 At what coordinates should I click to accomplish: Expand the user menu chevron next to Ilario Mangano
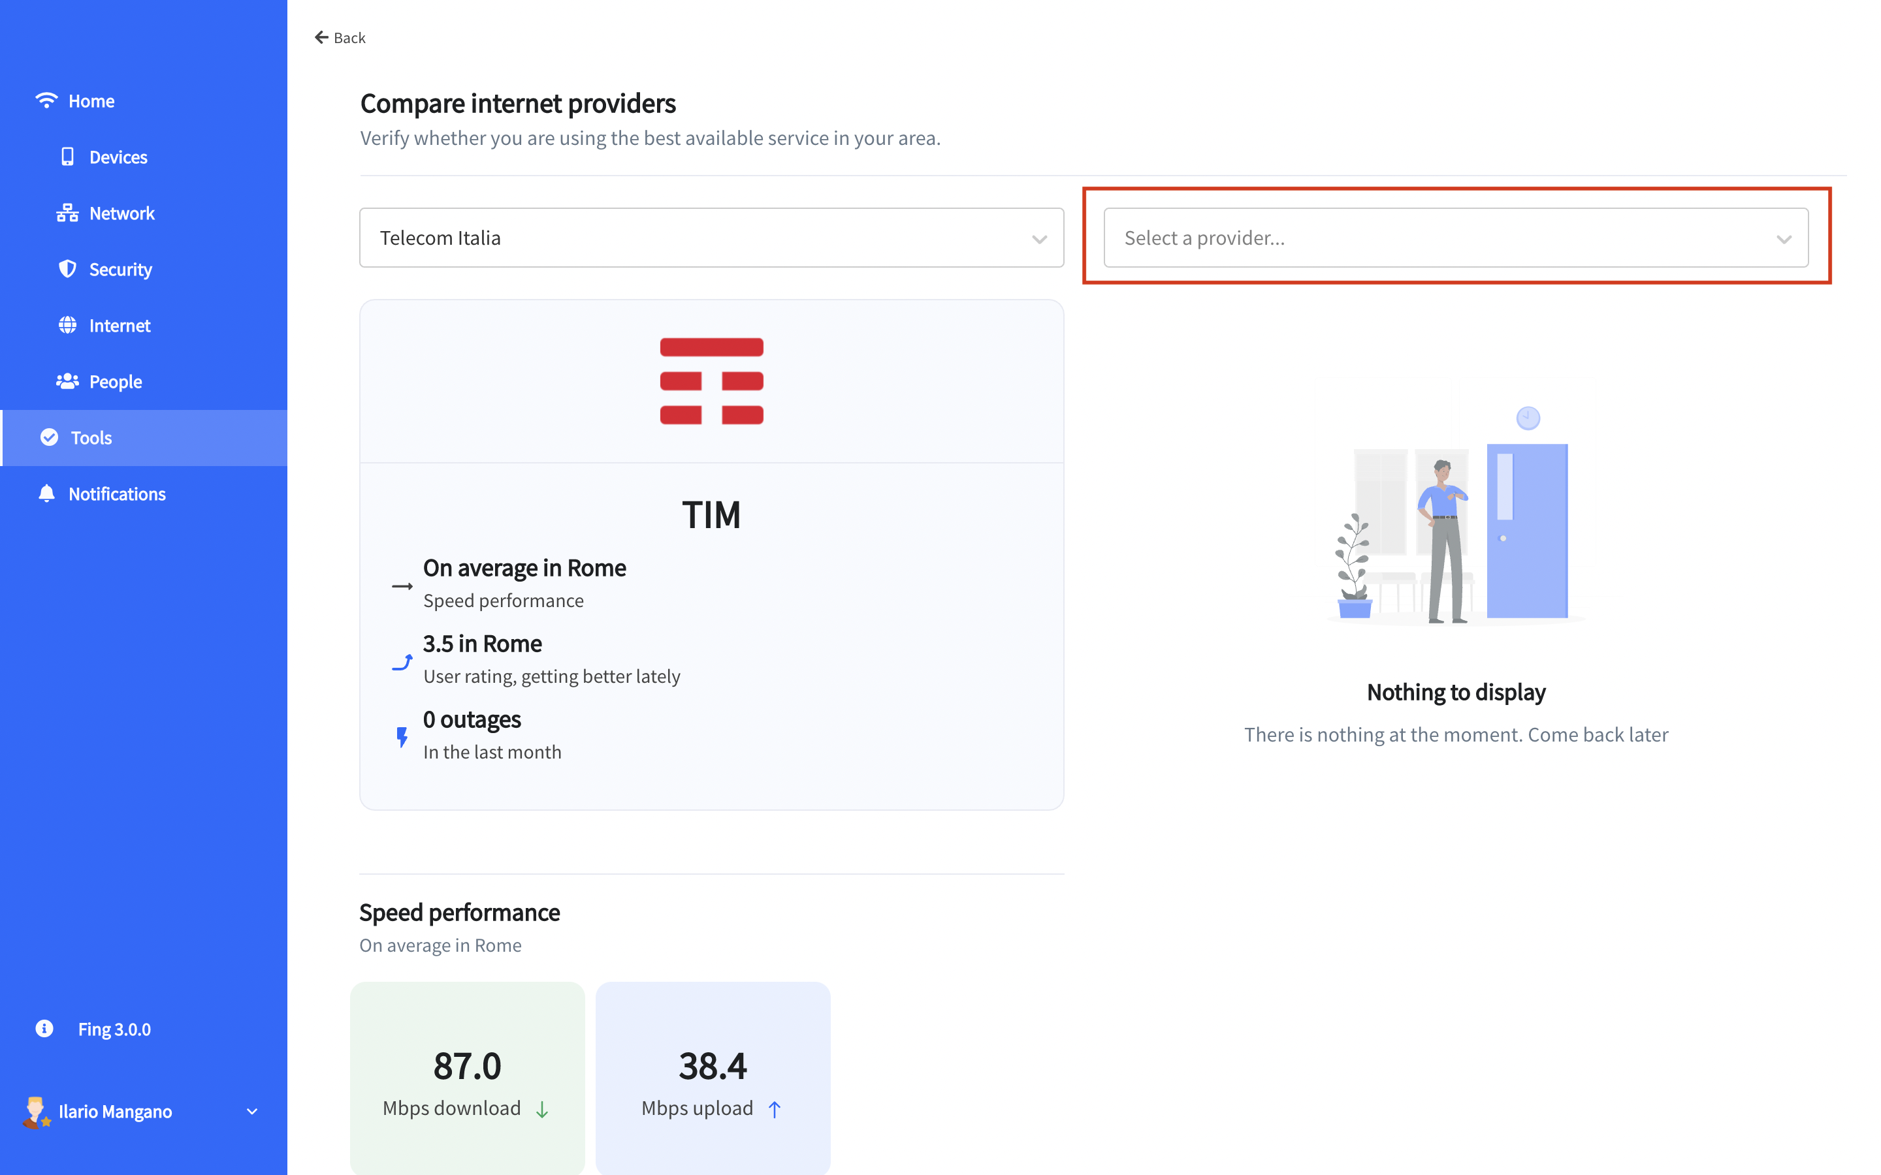pos(252,1111)
